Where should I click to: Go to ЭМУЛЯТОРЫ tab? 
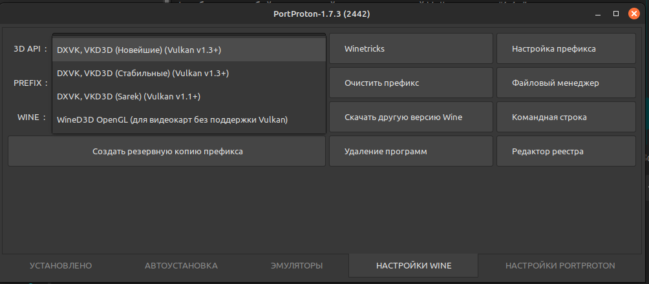point(296,265)
